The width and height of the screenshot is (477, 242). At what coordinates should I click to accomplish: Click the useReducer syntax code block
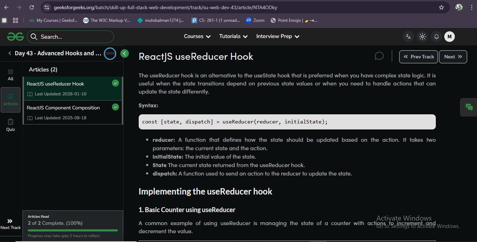(287, 122)
